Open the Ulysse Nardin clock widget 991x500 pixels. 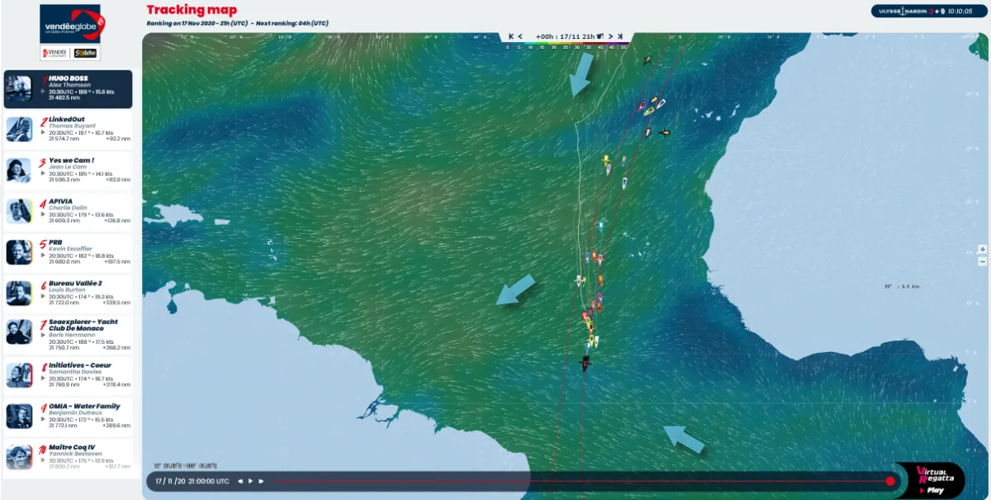click(x=927, y=12)
